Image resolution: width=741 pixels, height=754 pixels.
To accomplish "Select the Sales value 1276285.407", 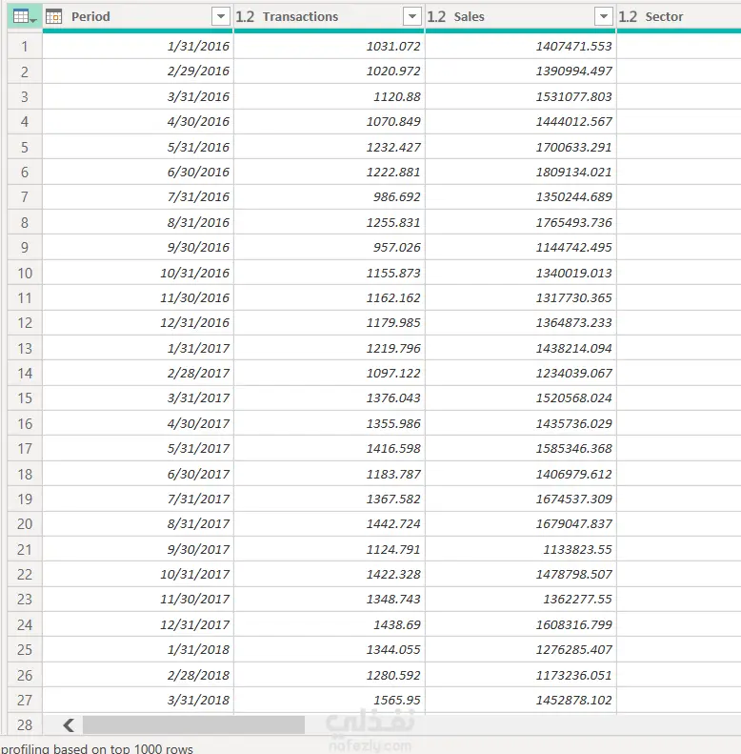I will click(x=520, y=650).
